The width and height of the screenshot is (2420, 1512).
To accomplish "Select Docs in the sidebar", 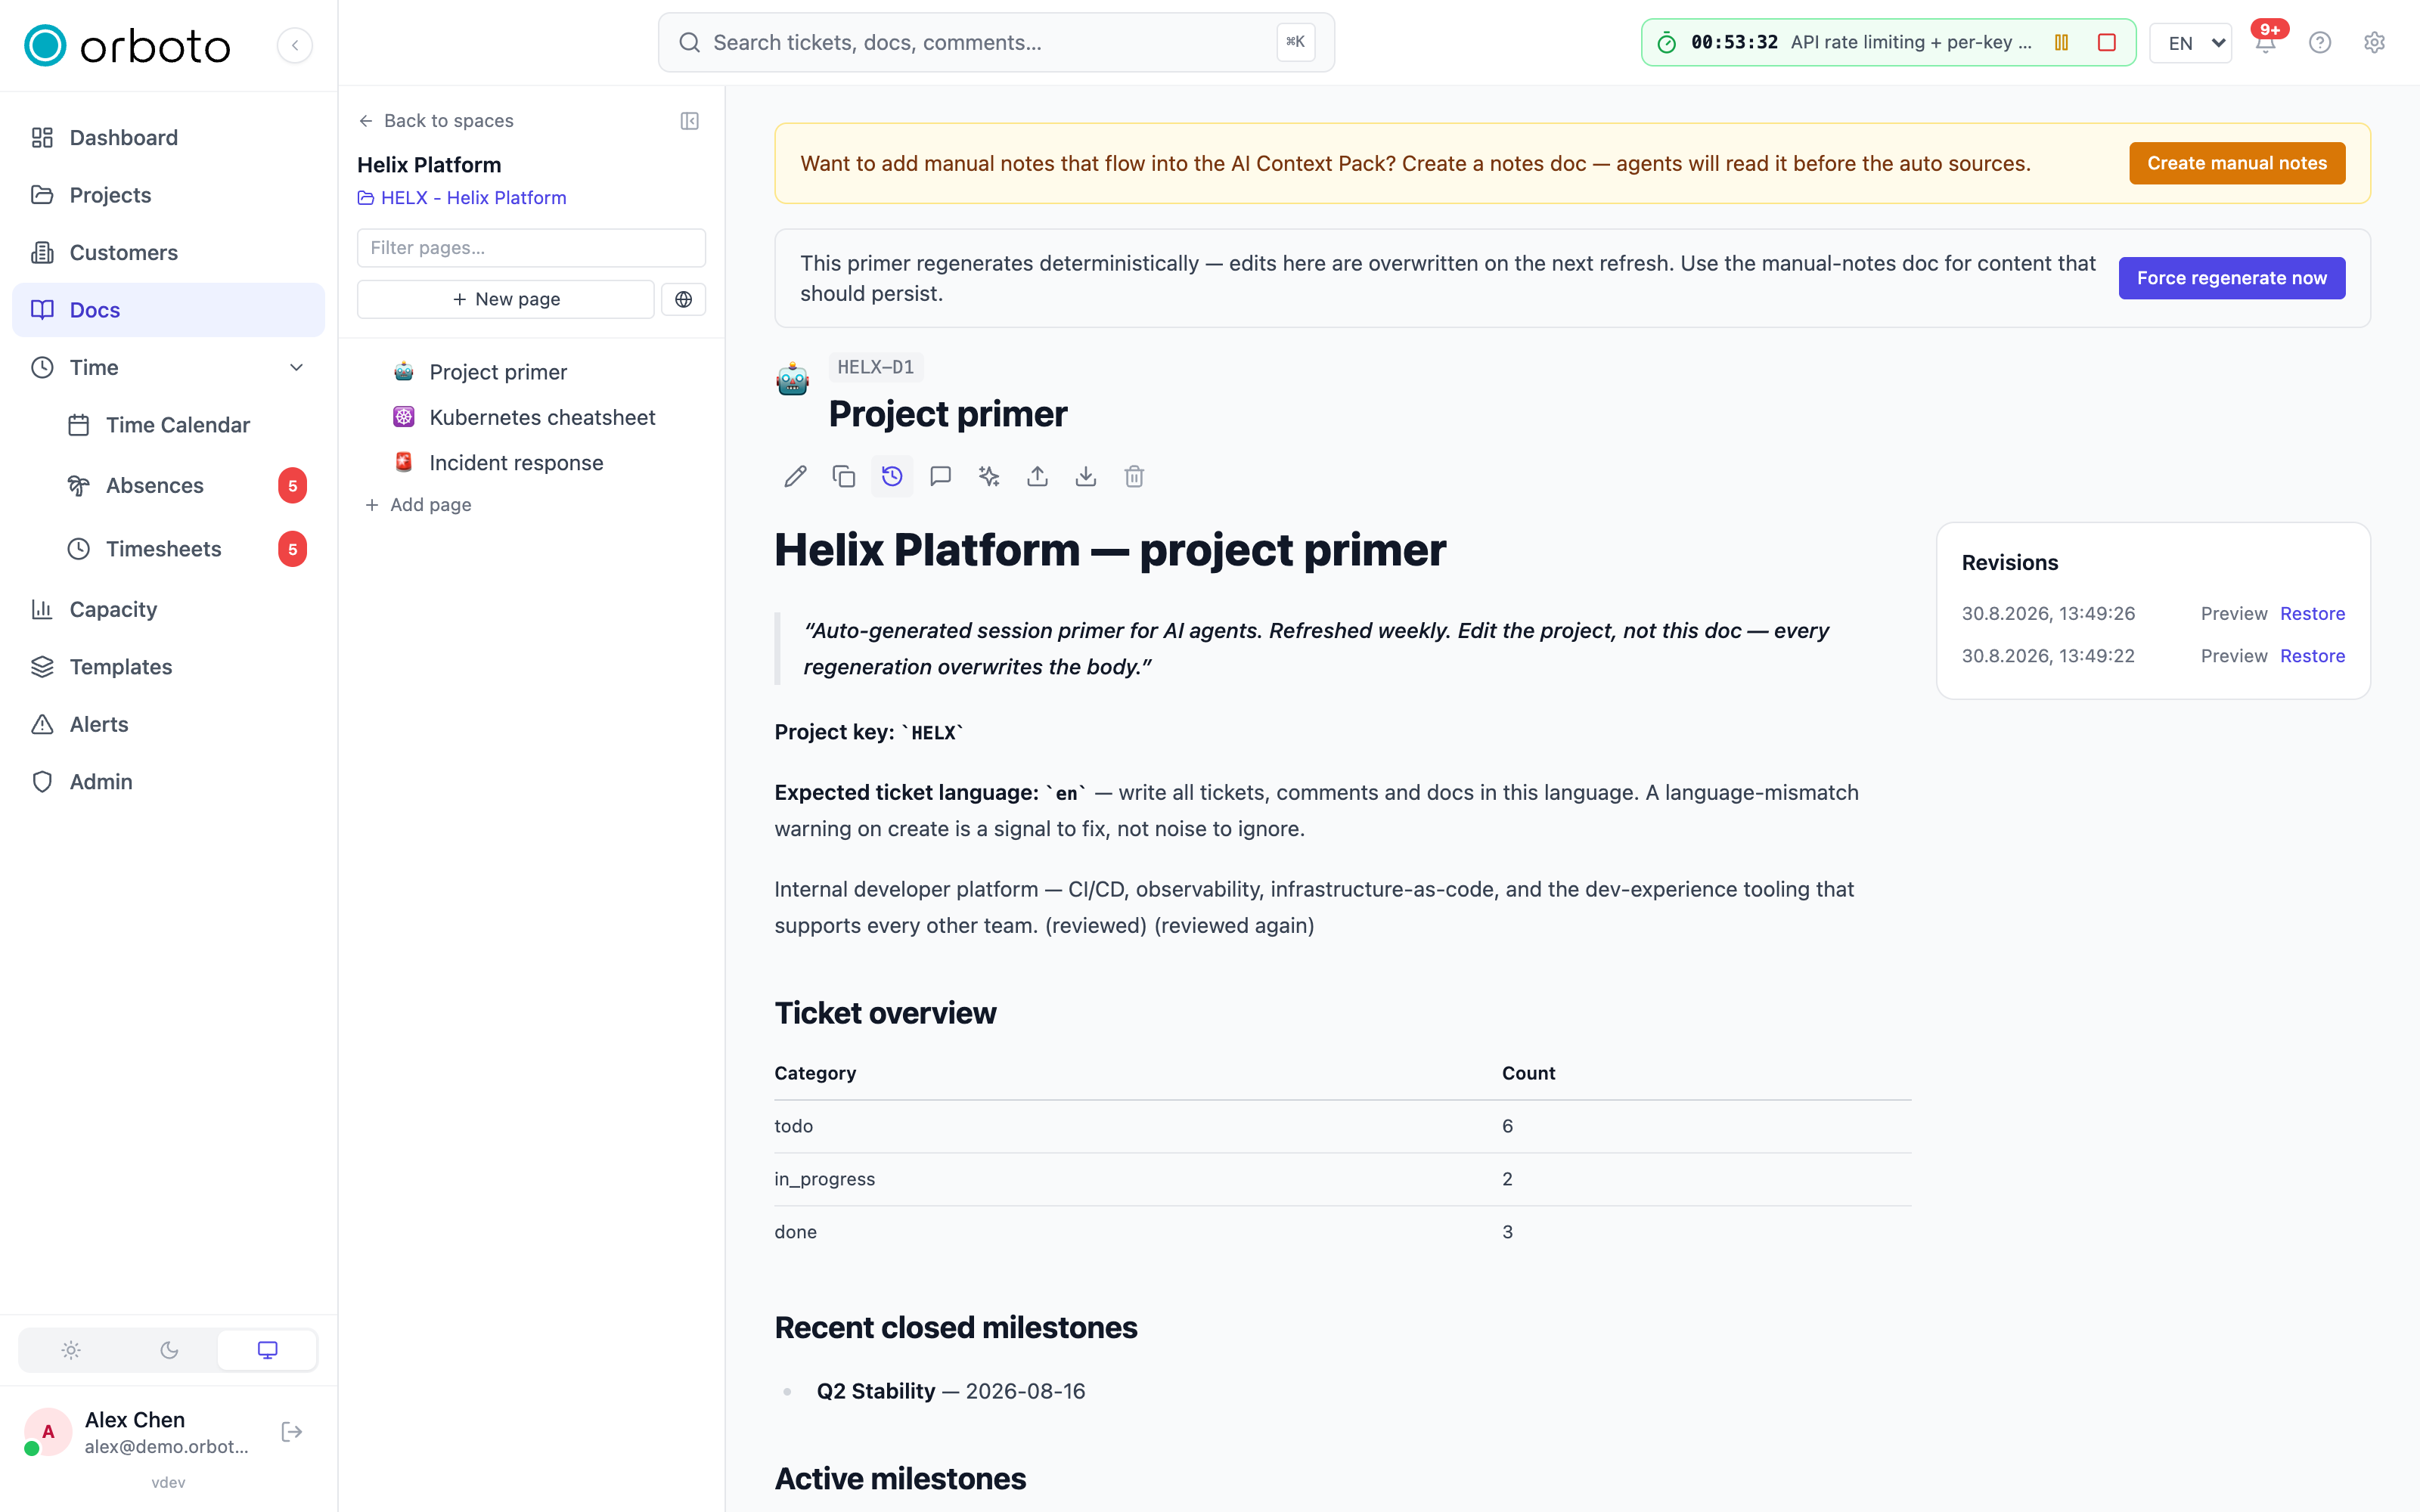I will point(168,310).
